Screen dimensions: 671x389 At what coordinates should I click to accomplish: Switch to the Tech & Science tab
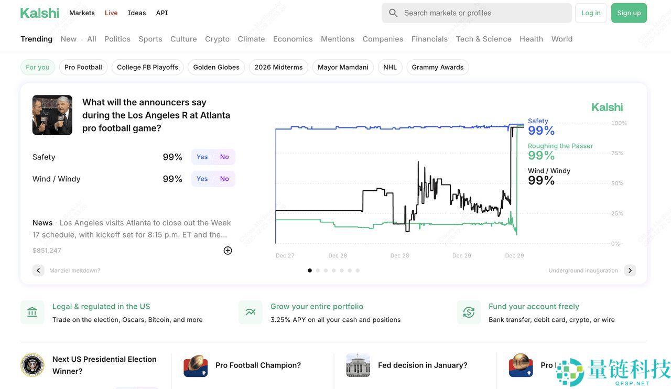tap(484, 39)
